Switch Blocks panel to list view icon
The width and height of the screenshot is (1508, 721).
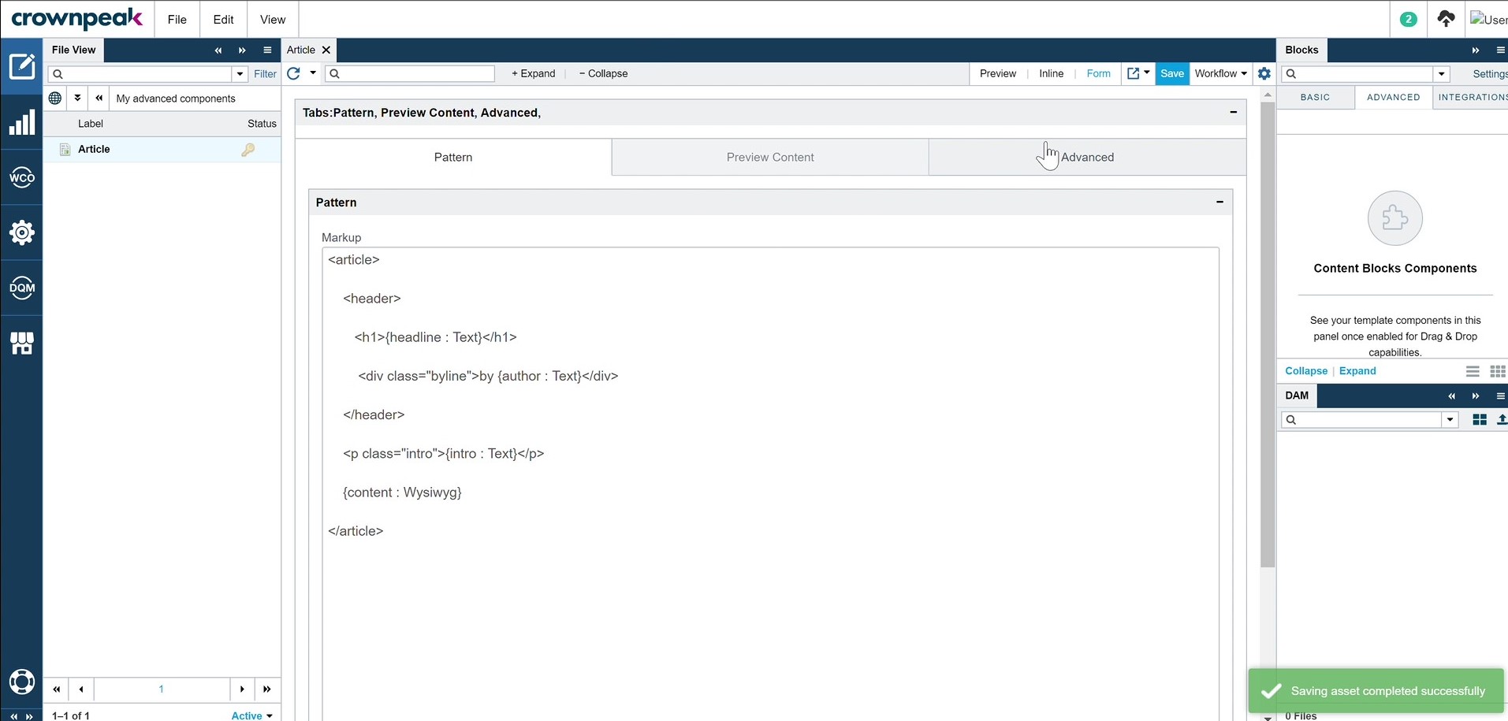(x=1473, y=371)
